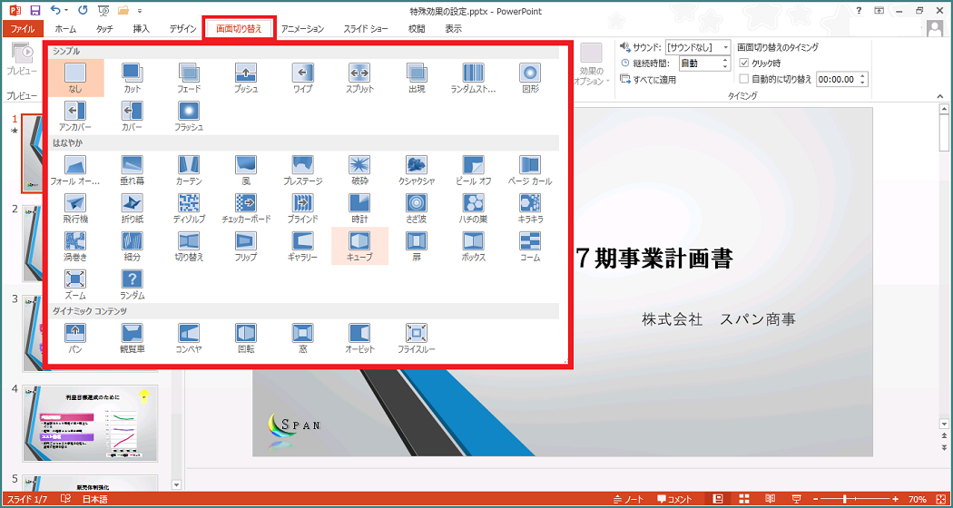Choose the カット transition effect

(132, 78)
